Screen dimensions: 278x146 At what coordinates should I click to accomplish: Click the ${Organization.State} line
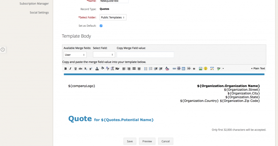click(243, 97)
